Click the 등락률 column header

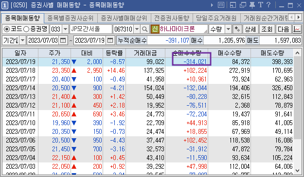click(x=114, y=53)
